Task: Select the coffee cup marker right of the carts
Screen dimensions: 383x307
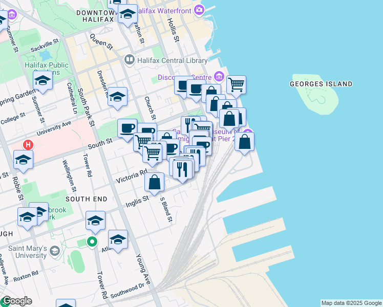Action: coord(172,148)
